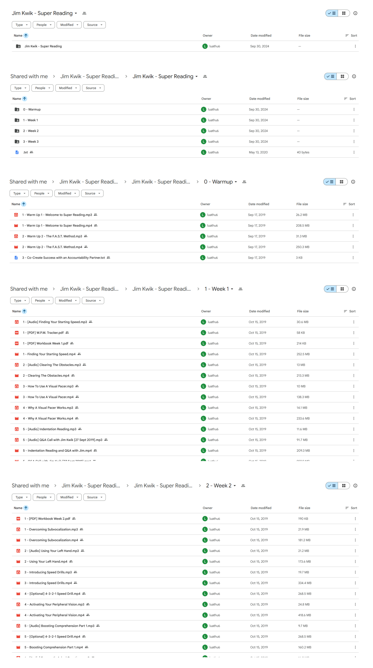373x668 pixels.
Task: Open more actions for Jim Kwik - Super Reading folder
Action: coord(355,46)
